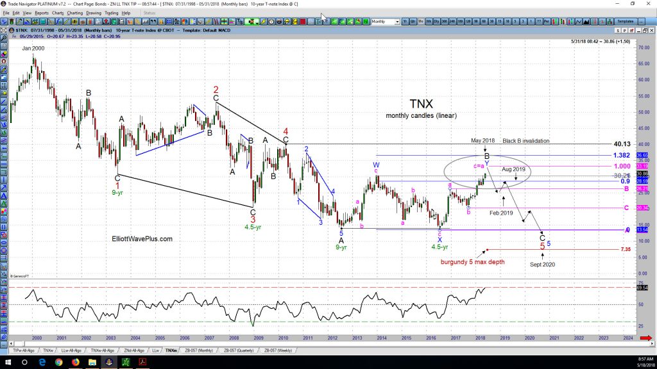Switch to the line chart style icon

coord(578,21)
